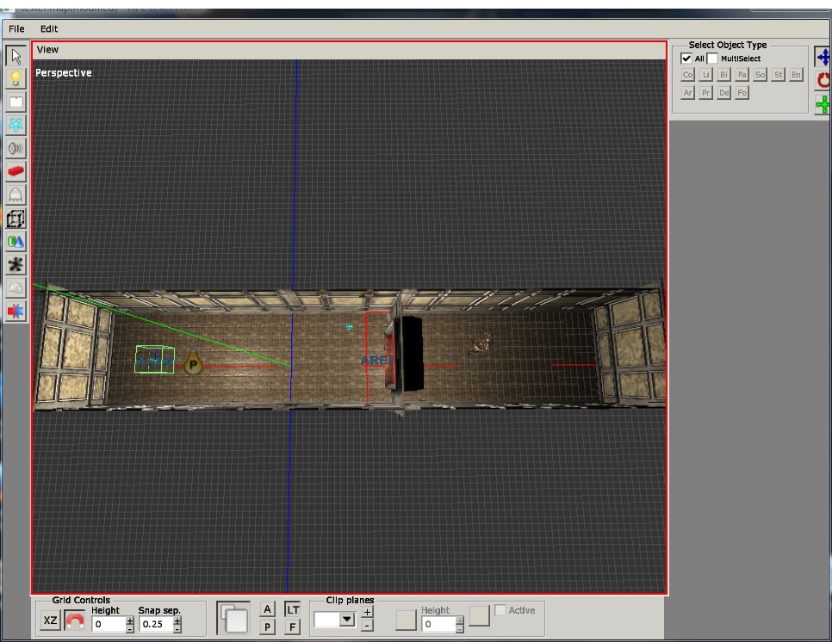Open the File menu
The height and width of the screenshot is (642, 832).
pos(16,28)
